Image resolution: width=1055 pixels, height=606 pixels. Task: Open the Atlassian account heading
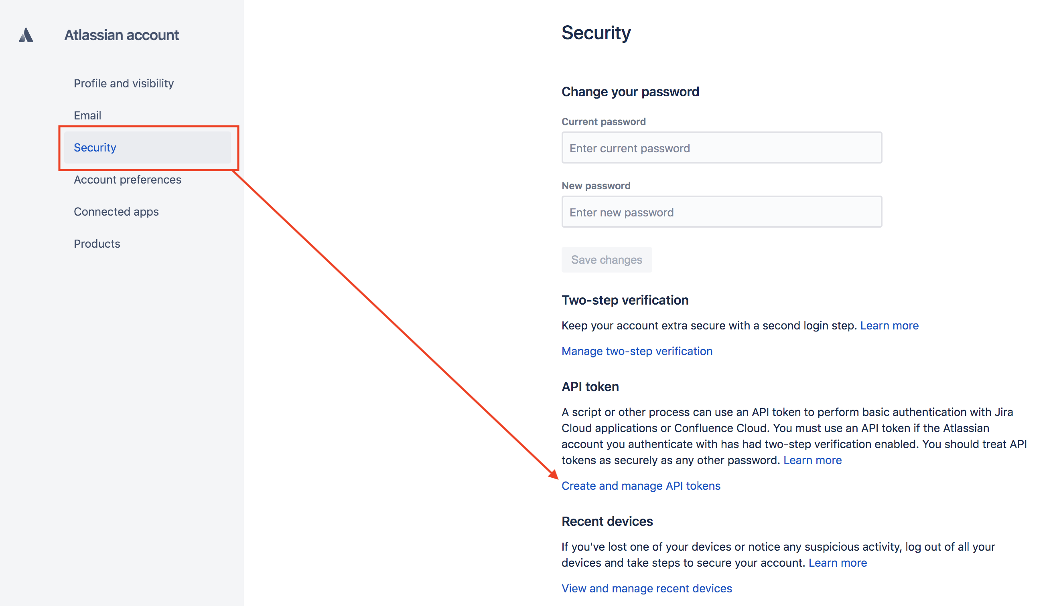click(122, 35)
